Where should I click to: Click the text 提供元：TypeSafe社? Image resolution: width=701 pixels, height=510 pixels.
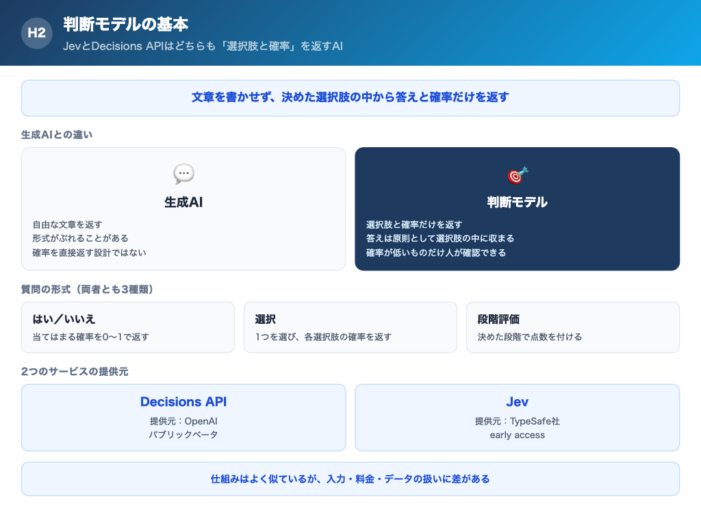[x=518, y=421]
